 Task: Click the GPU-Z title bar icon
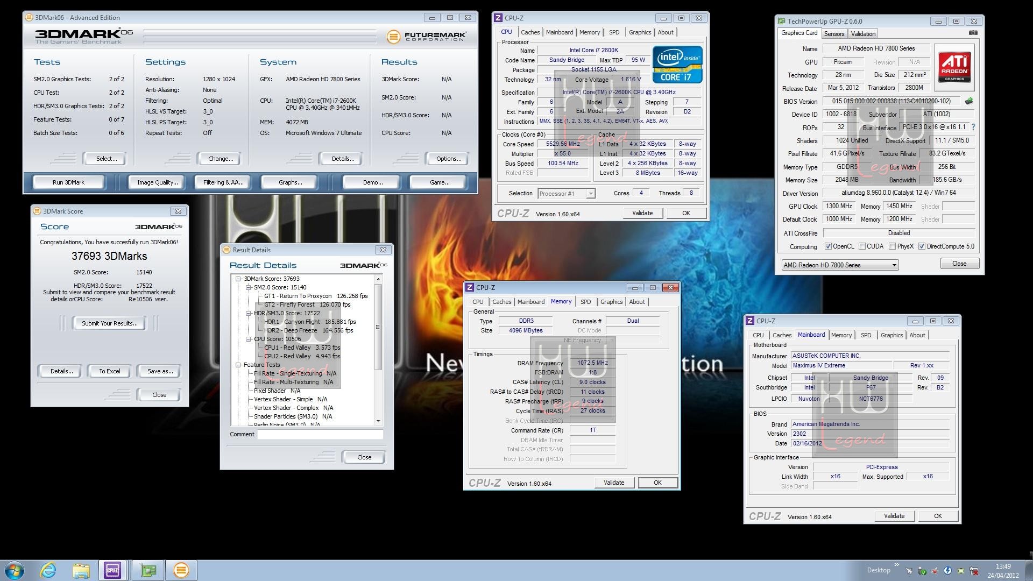[x=781, y=22]
